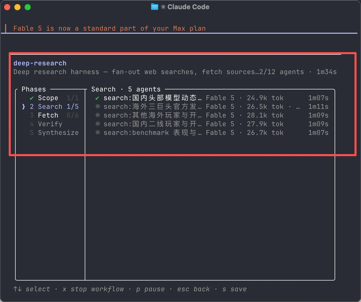Click the current-phase arrow marker beside Search
361x302 pixels.
[x=24, y=107]
